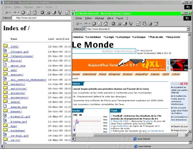193x149 pixels.
Task: Select the Entreprises tab on Le Monde
Action: (x=114, y=74)
